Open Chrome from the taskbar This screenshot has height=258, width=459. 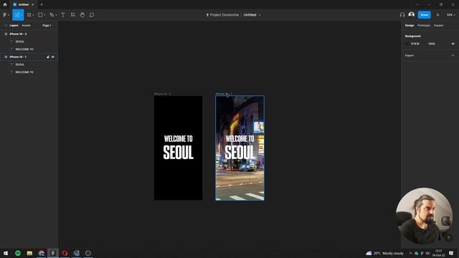pyautogui.click(x=42, y=253)
